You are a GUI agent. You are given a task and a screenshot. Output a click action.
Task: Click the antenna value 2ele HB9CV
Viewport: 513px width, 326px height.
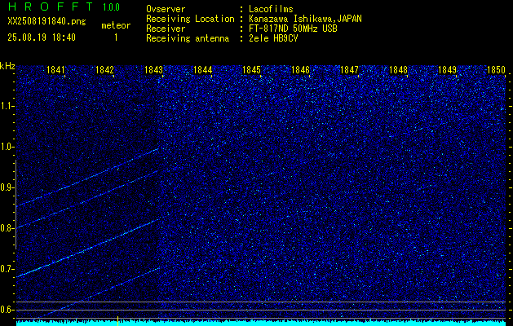click(273, 38)
